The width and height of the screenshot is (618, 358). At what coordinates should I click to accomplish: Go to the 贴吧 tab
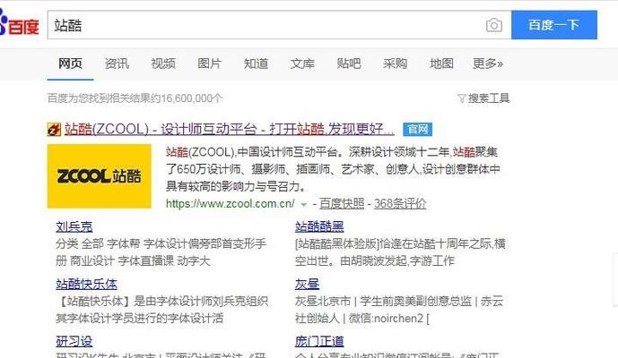pos(349,64)
